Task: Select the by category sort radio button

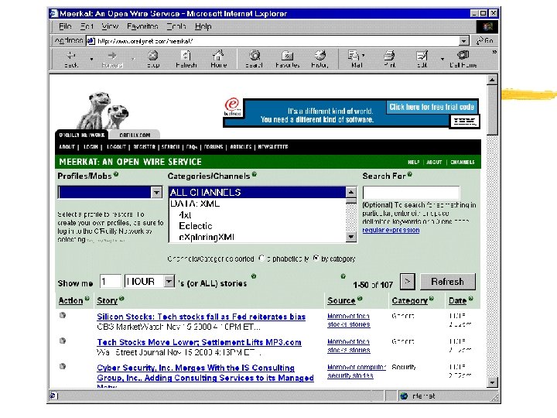Action: tap(316, 259)
